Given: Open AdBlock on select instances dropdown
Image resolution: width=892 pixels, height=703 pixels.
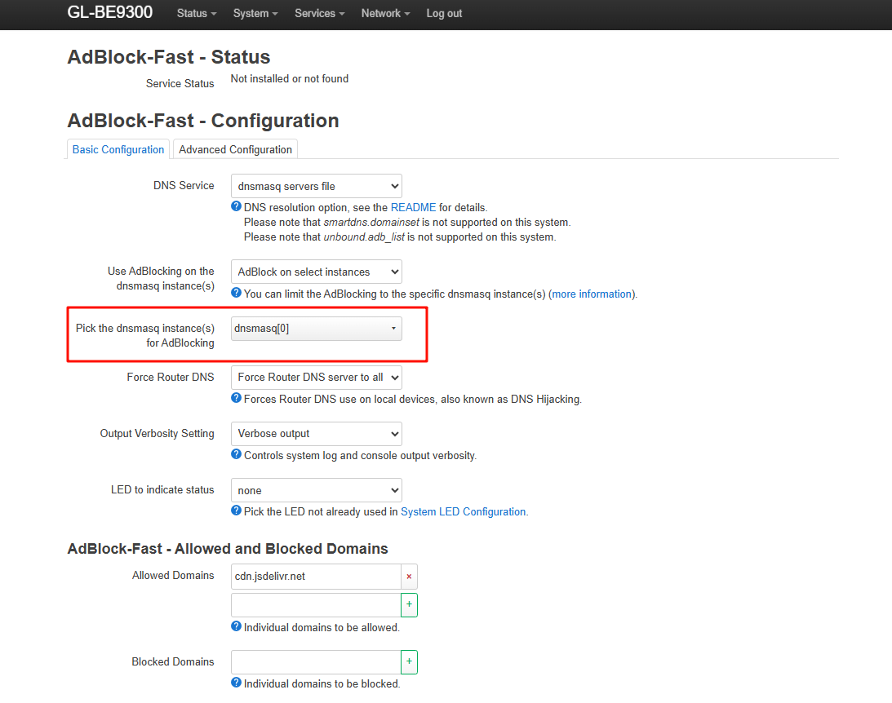Looking at the screenshot, I should pyautogui.click(x=316, y=272).
